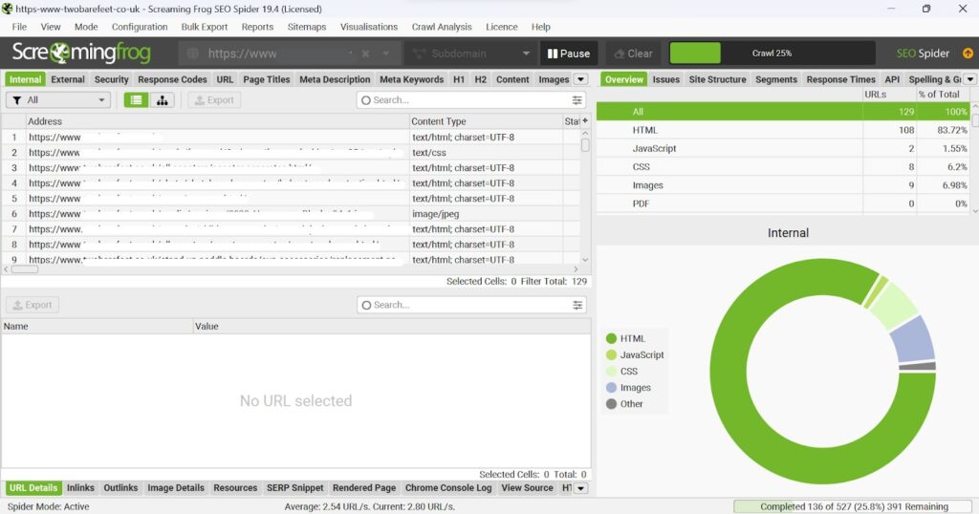Screen dimensions: 979x514
Task: Open the API tab
Action: click(x=892, y=79)
